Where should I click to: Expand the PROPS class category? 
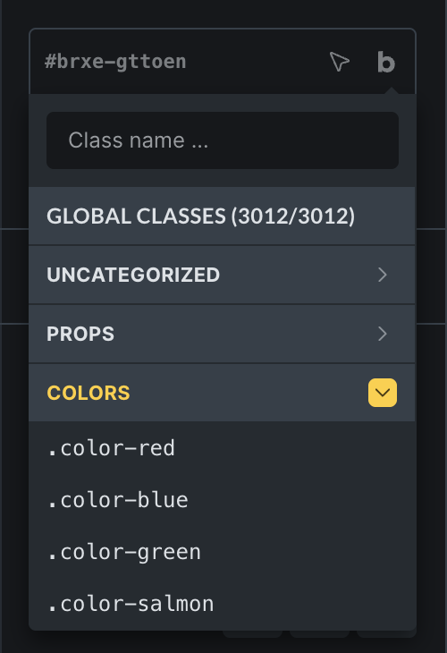[222, 334]
